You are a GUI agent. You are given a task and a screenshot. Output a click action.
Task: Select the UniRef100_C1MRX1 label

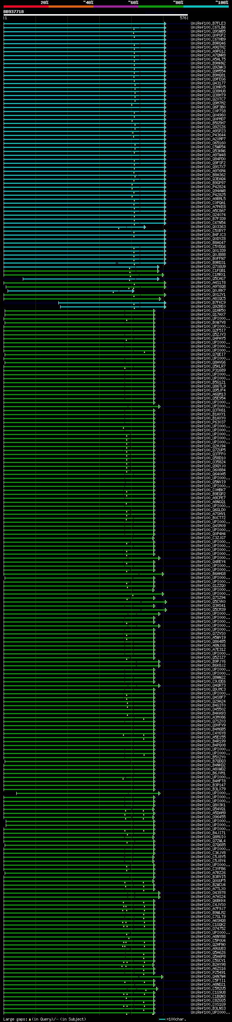tap(208, 274)
